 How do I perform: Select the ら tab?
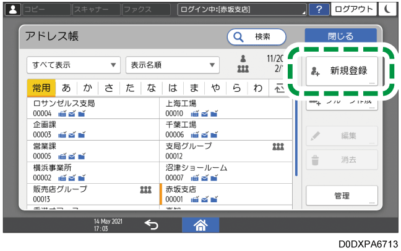click(x=237, y=88)
